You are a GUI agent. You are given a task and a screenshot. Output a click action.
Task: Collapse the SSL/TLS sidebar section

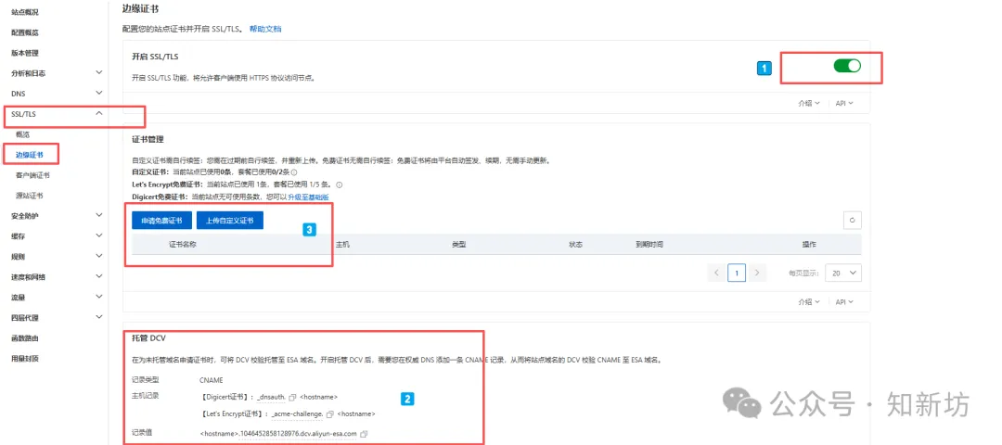(99, 114)
